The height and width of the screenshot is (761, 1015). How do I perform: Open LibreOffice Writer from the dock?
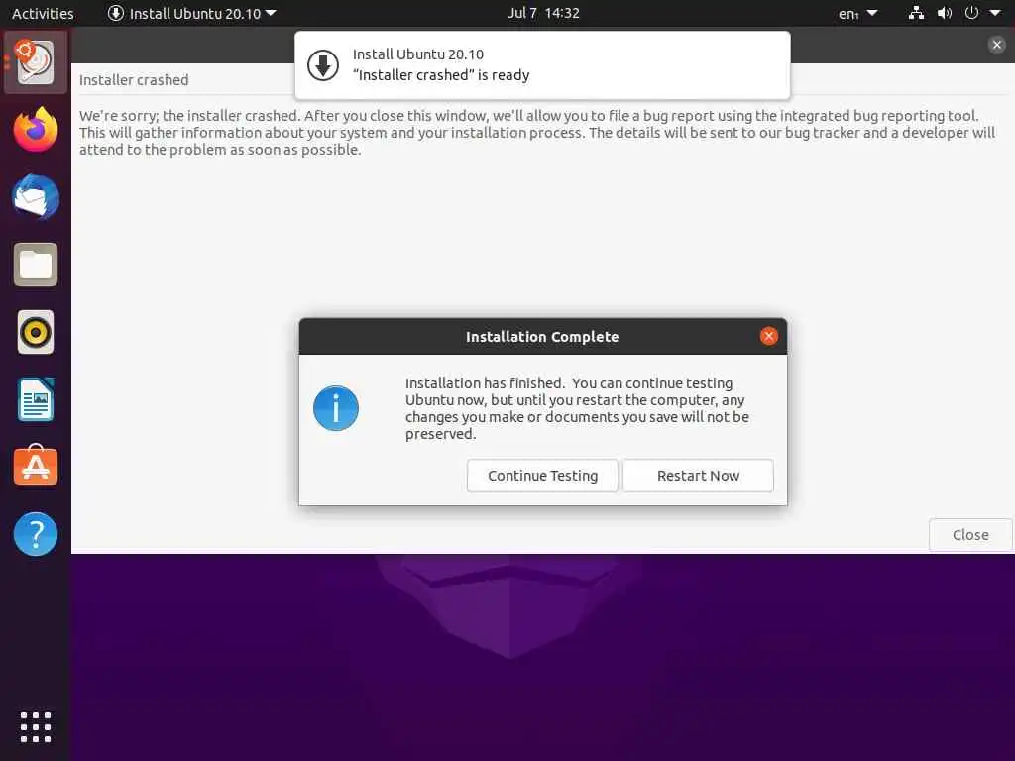[36, 399]
